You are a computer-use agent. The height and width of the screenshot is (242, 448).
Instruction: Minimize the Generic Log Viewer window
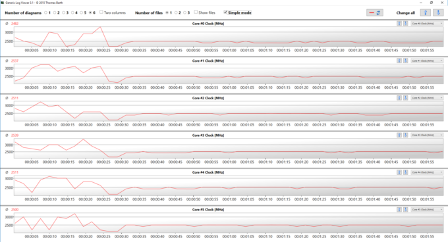pos(421,3)
